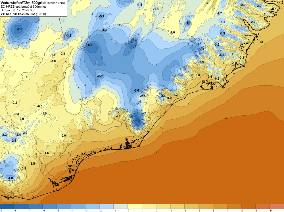The height and width of the screenshot is (212, 284).
Task: Click the '-7.0' temperature label
Action: (20, 29)
